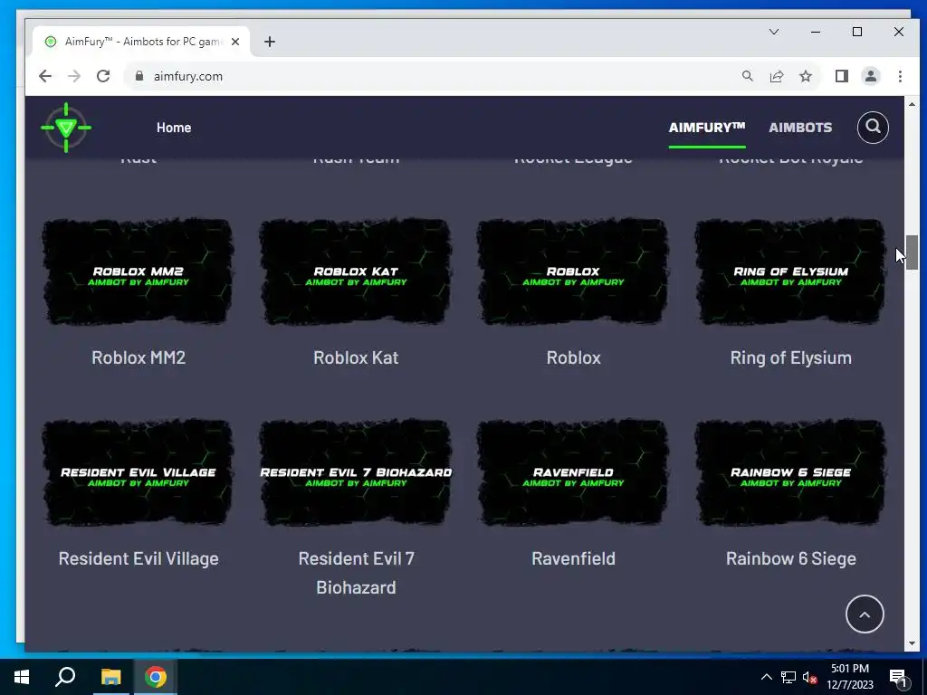Viewport: 927px width, 695px height.
Task: Open the Ravenfield aimbot banner image
Action: [573, 472]
